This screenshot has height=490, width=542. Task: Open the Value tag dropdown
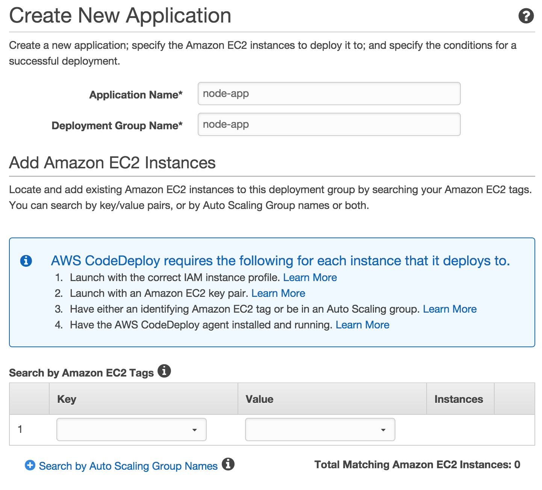click(x=320, y=429)
